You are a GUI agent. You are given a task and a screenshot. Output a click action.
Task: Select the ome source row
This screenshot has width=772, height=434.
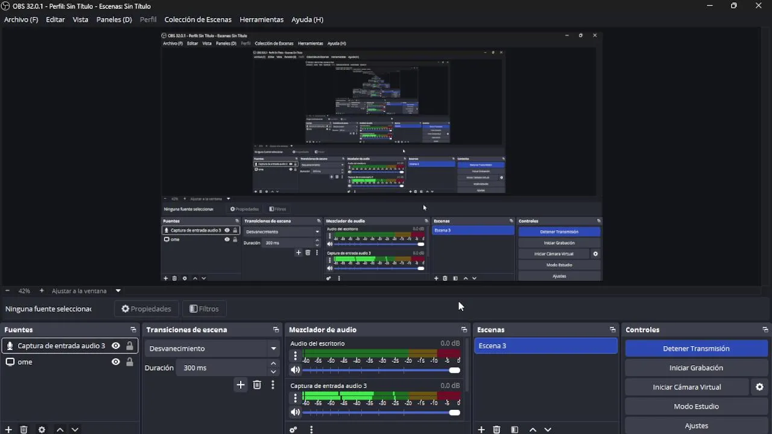[70, 362]
